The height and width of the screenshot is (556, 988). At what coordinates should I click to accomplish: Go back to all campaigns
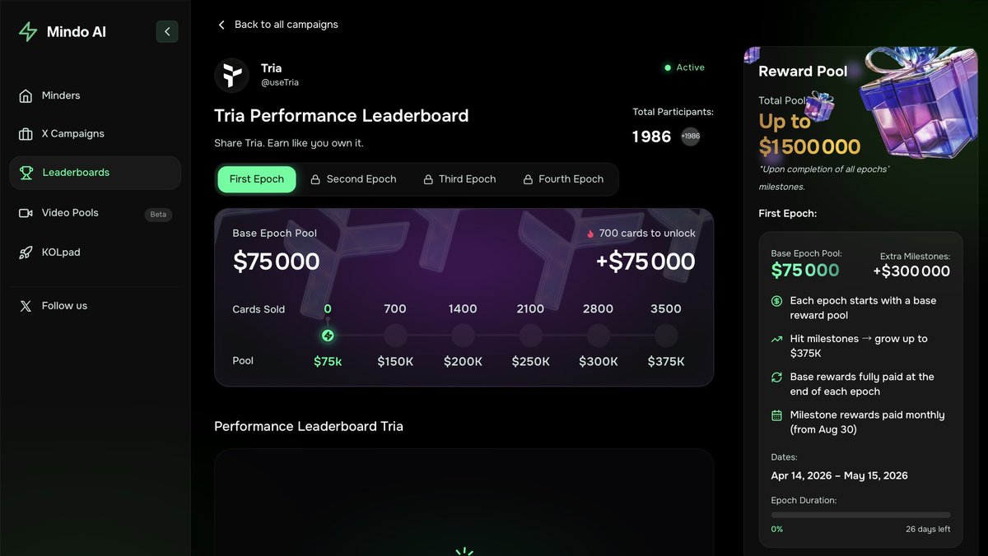pyautogui.click(x=277, y=25)
